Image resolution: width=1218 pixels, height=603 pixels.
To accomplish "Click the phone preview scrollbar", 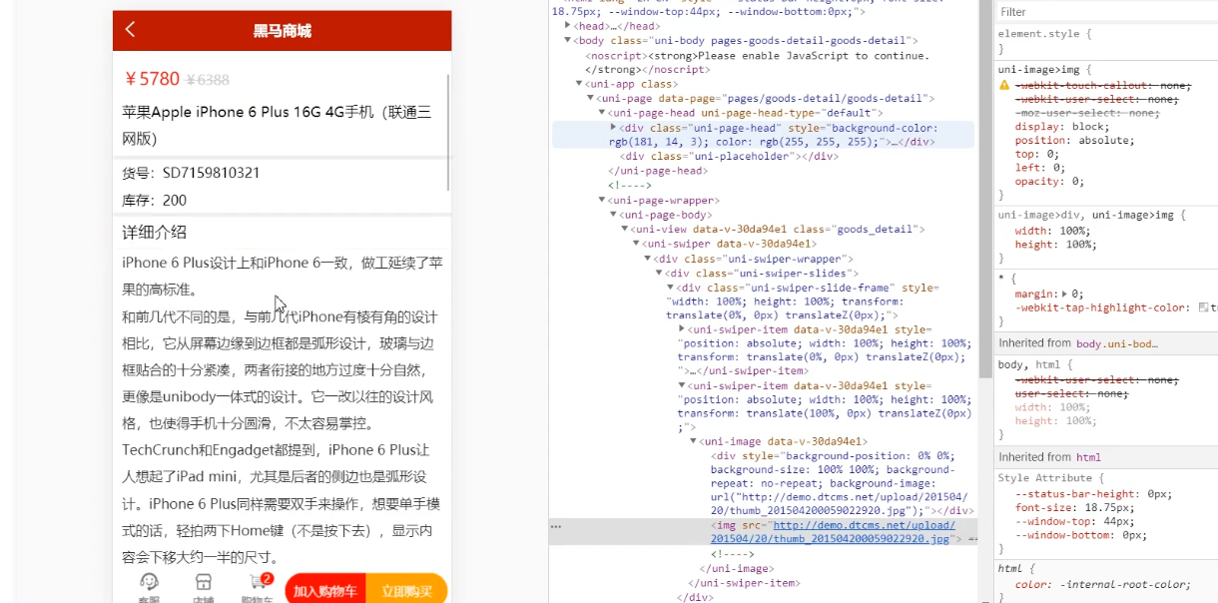I will point(448,132).
